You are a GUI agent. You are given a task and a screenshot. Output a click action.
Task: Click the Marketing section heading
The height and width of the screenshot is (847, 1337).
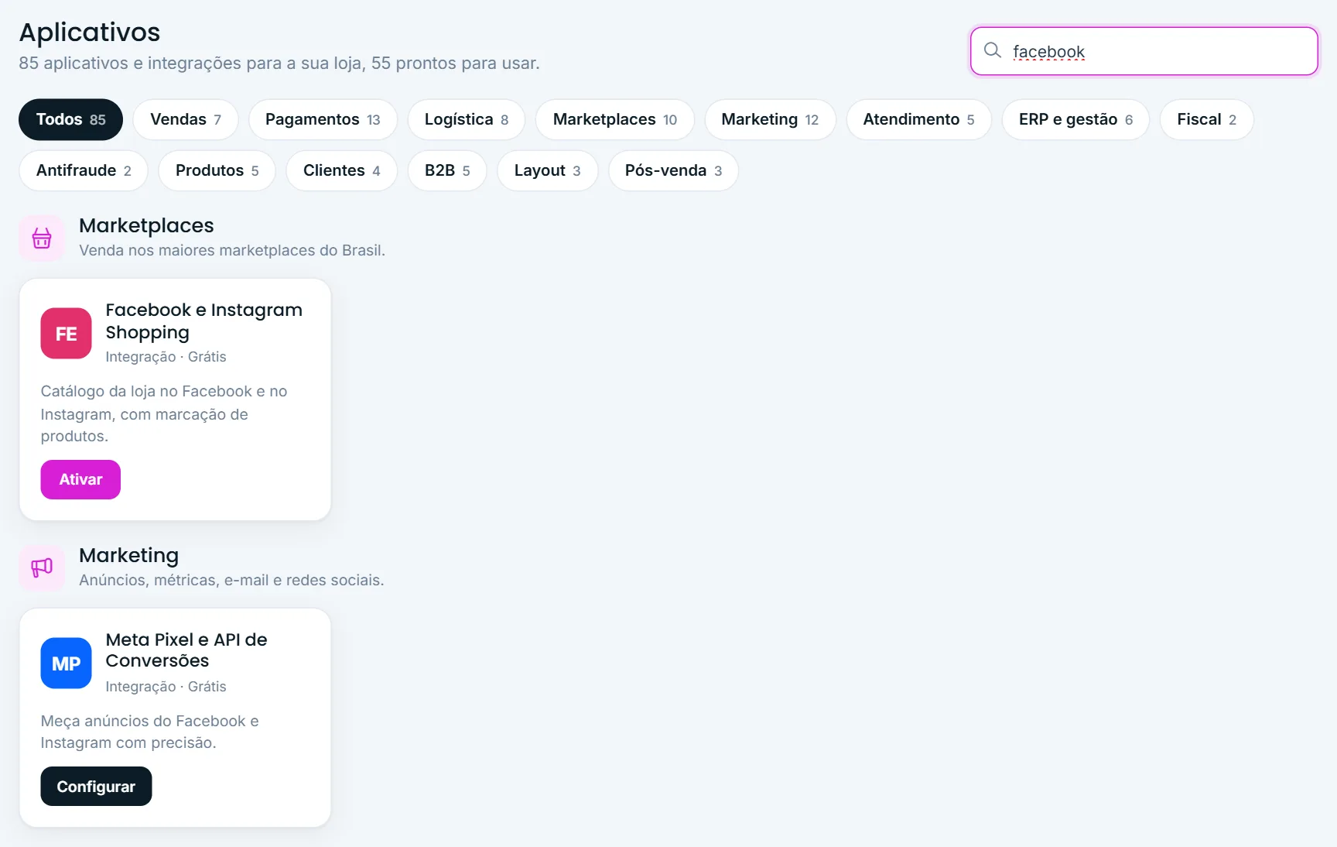128,555
